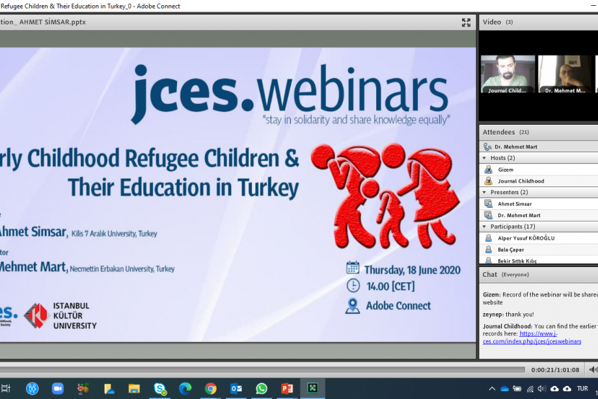Collapse the Presenters (2) section

pyautogui.click(x=483, y=192)
